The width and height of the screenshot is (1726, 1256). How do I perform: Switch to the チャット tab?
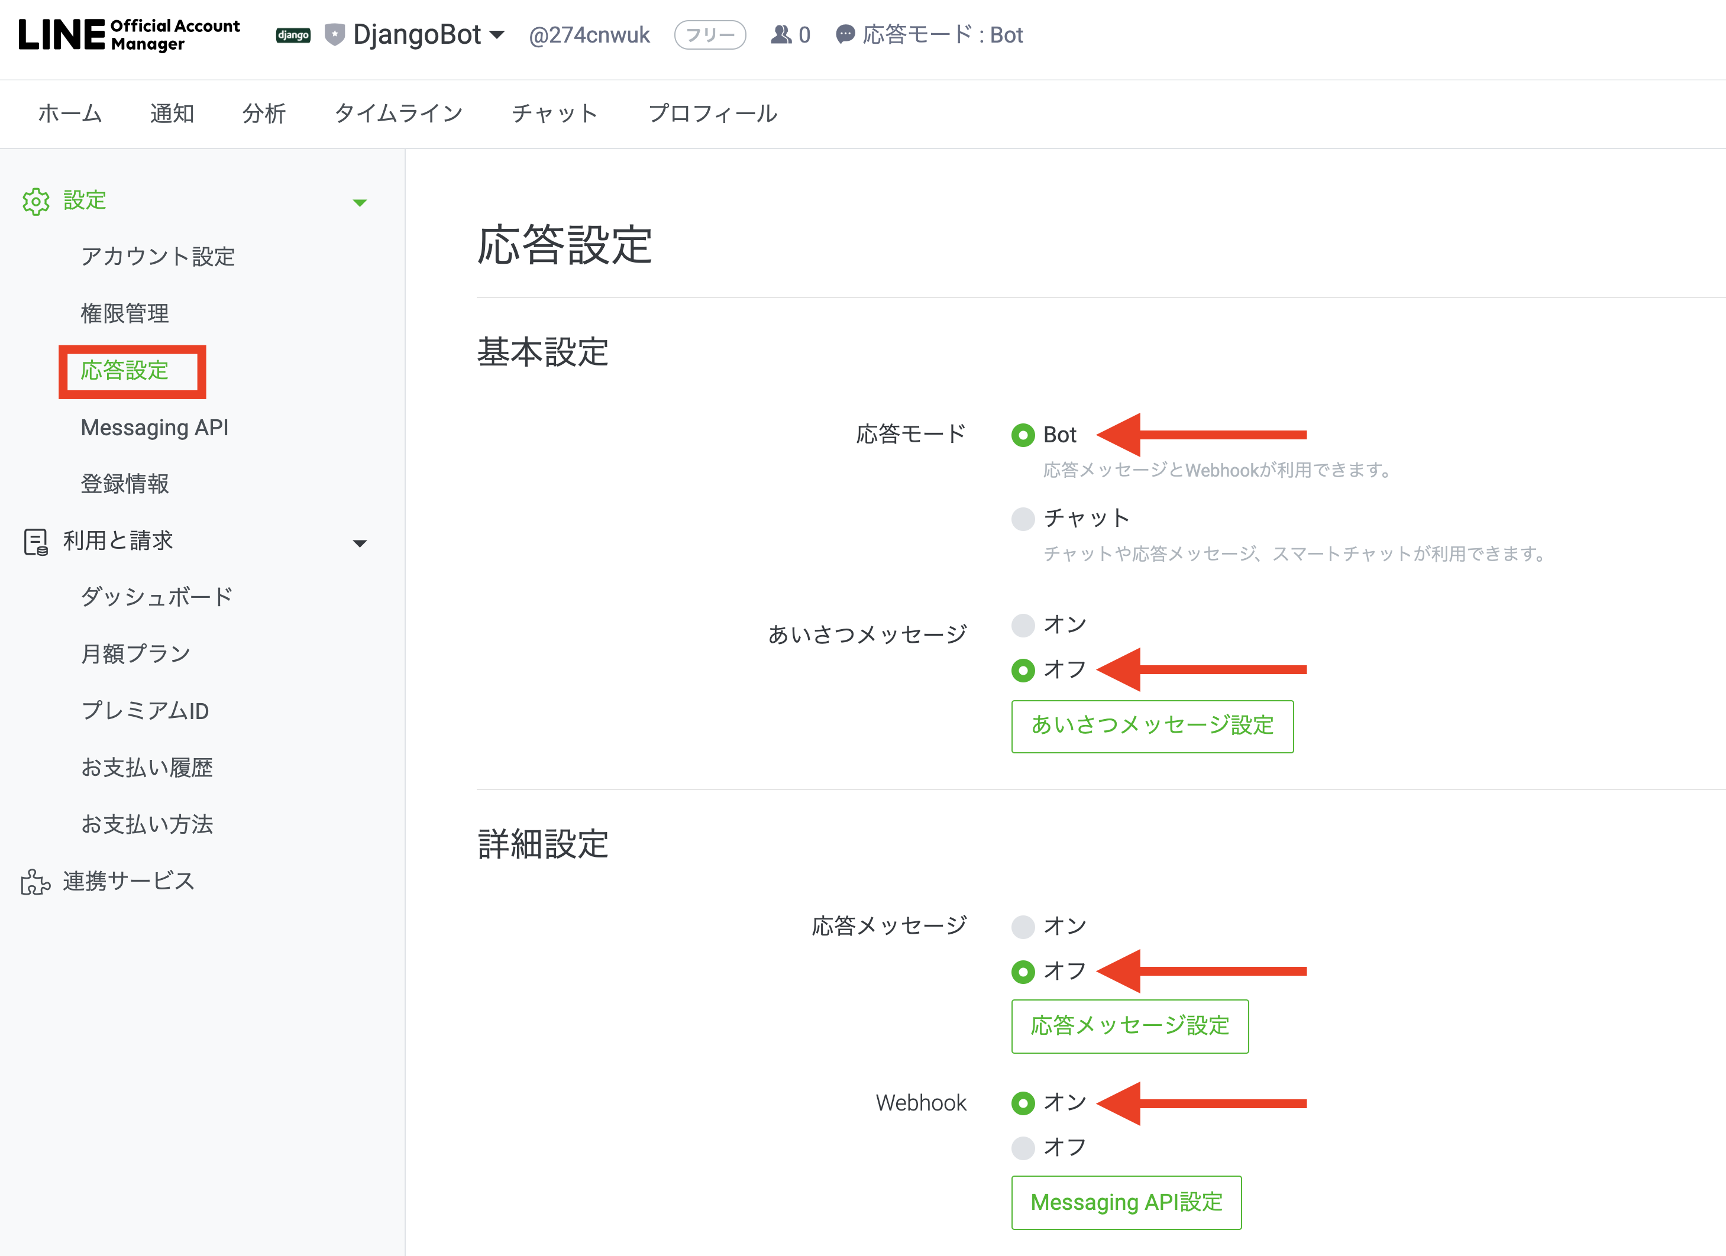coord(555,114)
